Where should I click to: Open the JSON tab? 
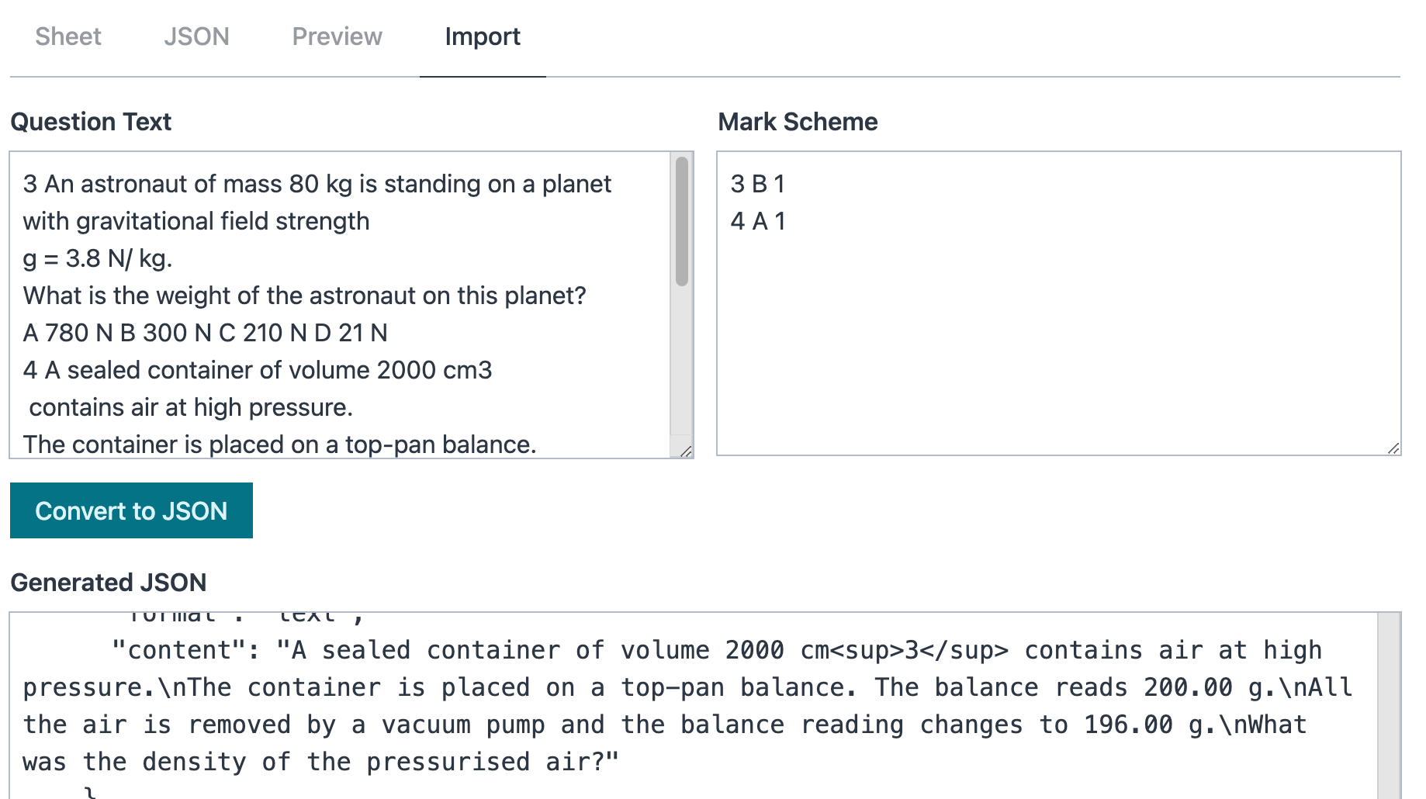(196, 36)
